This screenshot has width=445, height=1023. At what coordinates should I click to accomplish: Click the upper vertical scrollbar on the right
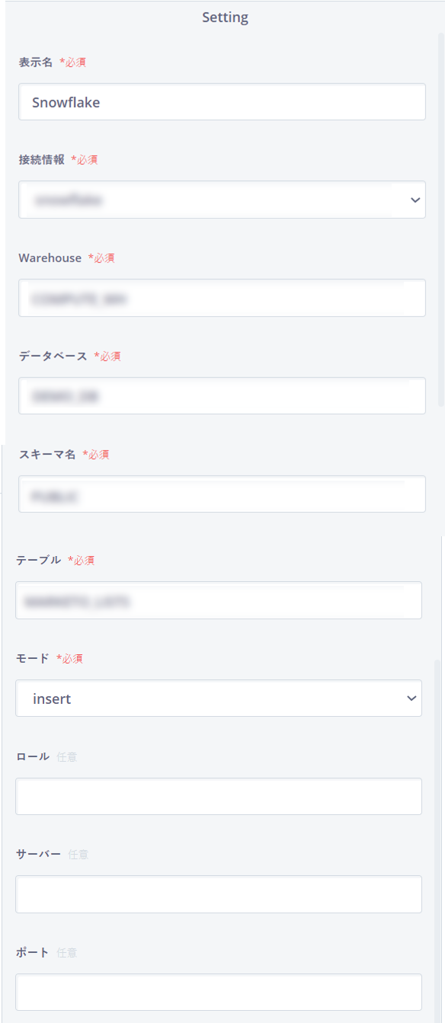click(441, 219)
